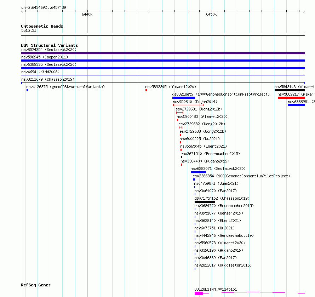Open nsv5900483 (Almarri2020) label

[202, 116]
